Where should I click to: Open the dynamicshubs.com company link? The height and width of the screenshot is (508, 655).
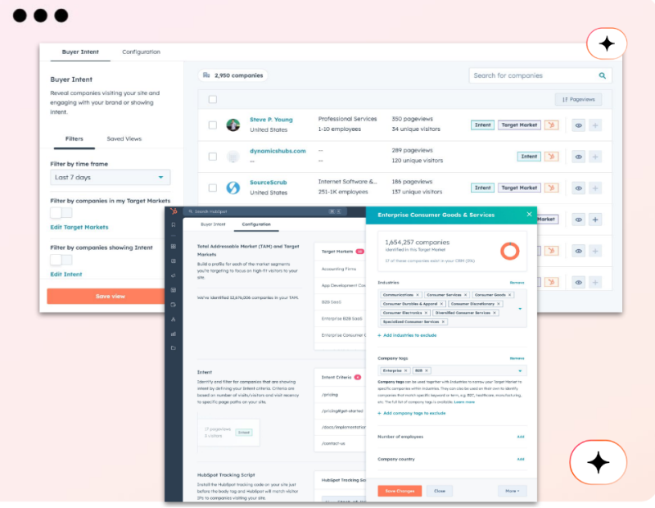pyautogui.click(x=278, y=151)
